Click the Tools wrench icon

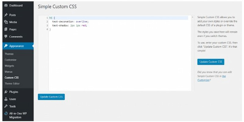point(5,106)
